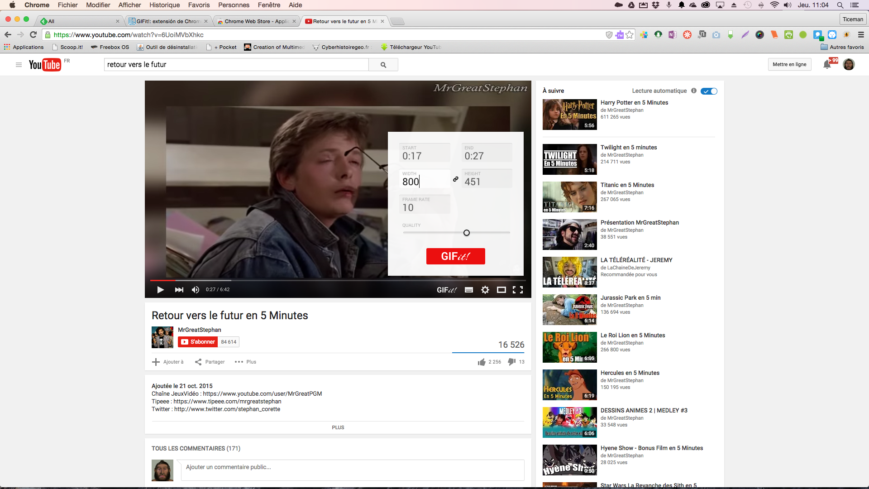Switch to the Chrome Web Store tab
The height and width of the screenshot is (489, 869).
256,21
